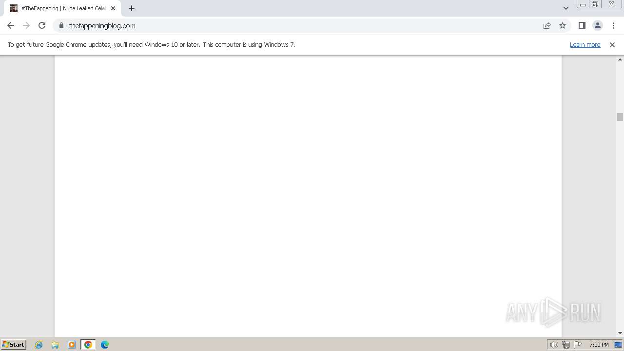
Task: Go back to the previous page
Action: pyautogui.click(x=11, y=25)
